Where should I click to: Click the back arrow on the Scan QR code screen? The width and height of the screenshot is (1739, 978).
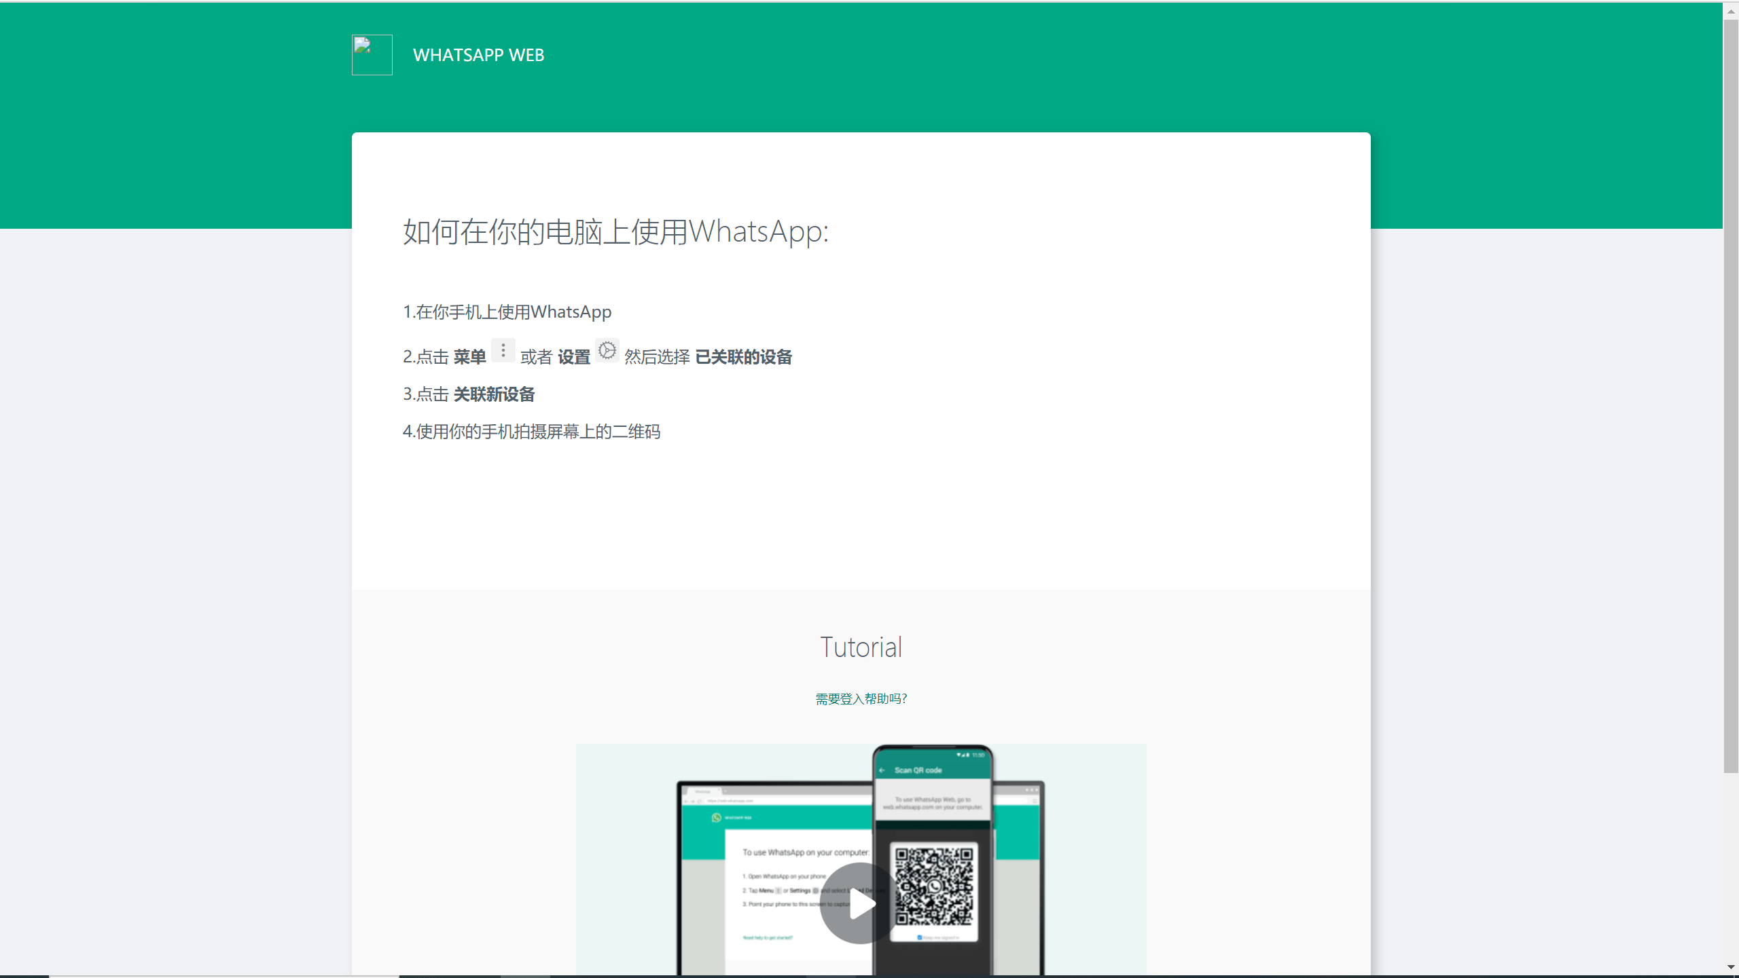pyautogui.click(x=882, y=770)
